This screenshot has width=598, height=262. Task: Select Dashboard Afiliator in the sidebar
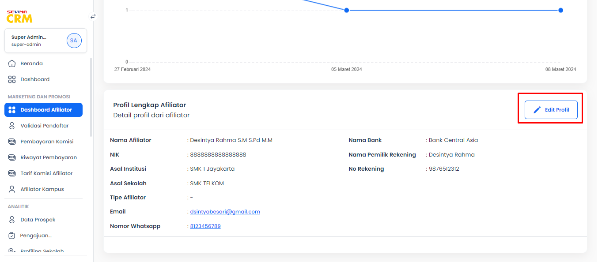click(x=43, y=110)
